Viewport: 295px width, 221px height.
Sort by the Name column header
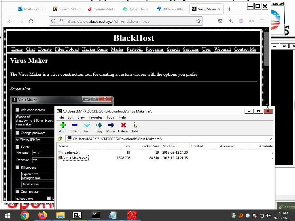tap(80, 146)
